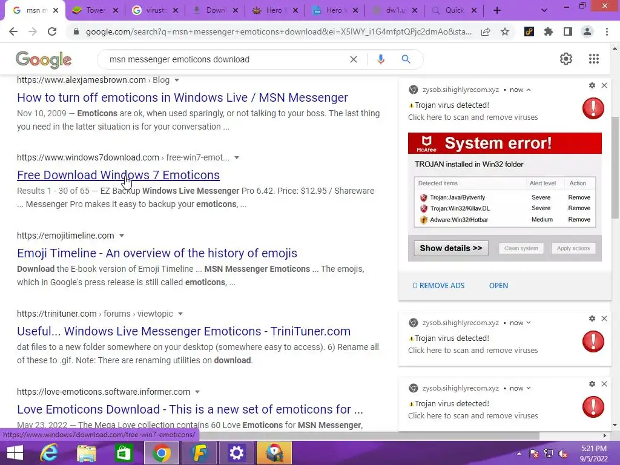Image resolution: width=620 pixels, height=465 pixels.
Task: Open settings gear on the second notification
Action: tap(592, 318)
